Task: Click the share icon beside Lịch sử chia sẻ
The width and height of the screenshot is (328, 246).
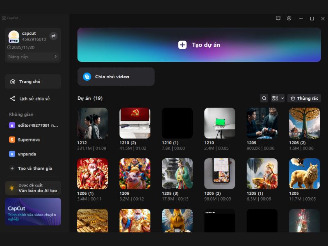Action: click(13, 98)
